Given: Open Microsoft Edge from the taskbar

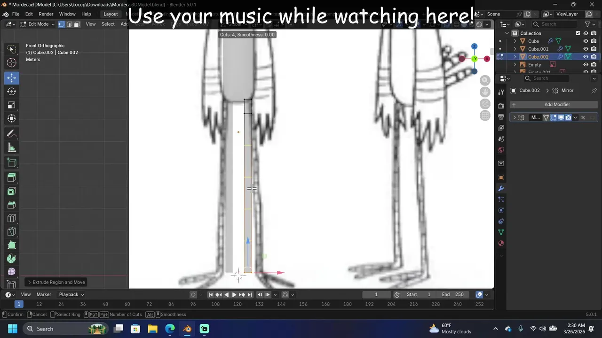Looking at the screenshot, I should tap(170, 329).
